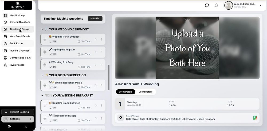Set Time for Background Music
This screenshot has width=267, height=131.
pyautogui.click(x=84, y=120)
